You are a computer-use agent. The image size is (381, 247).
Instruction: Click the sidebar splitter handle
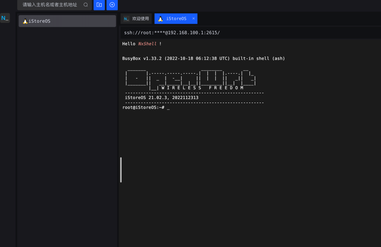121,170
